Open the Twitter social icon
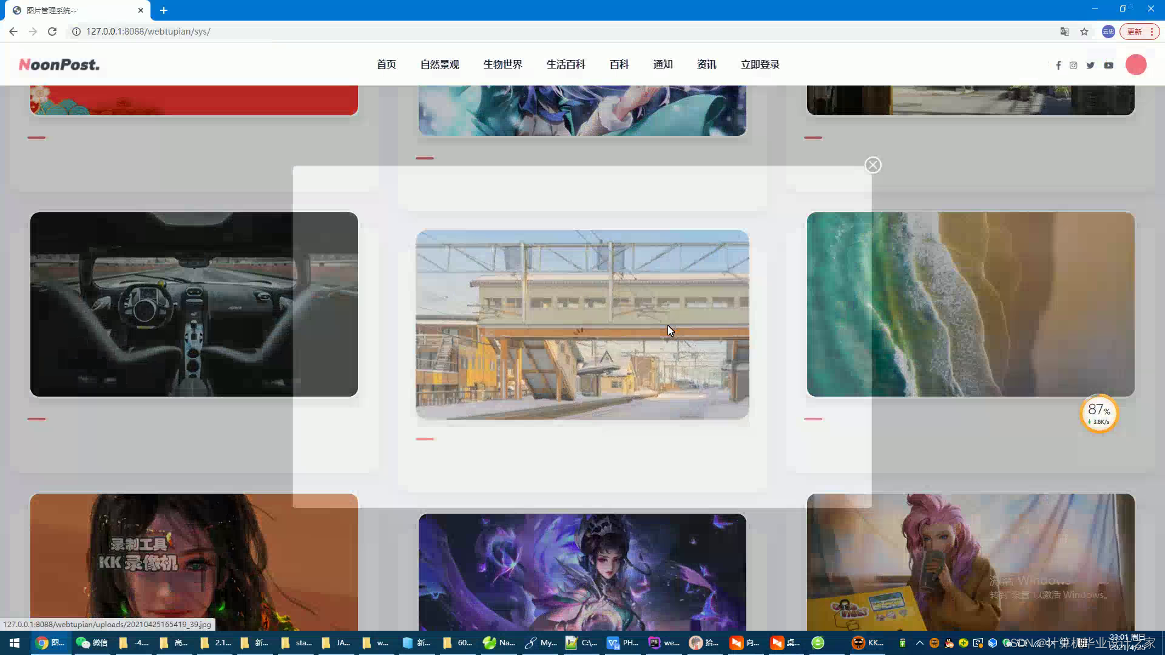This screenshot has height=655, width=1165. [x=1090, y=65]
